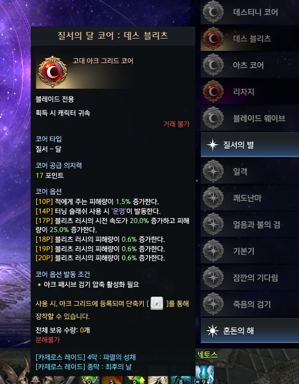This screenshot has width=299, height=384.
Task: Select the 블레이드 웨이브 moon icon
Action: pos(213,118)
